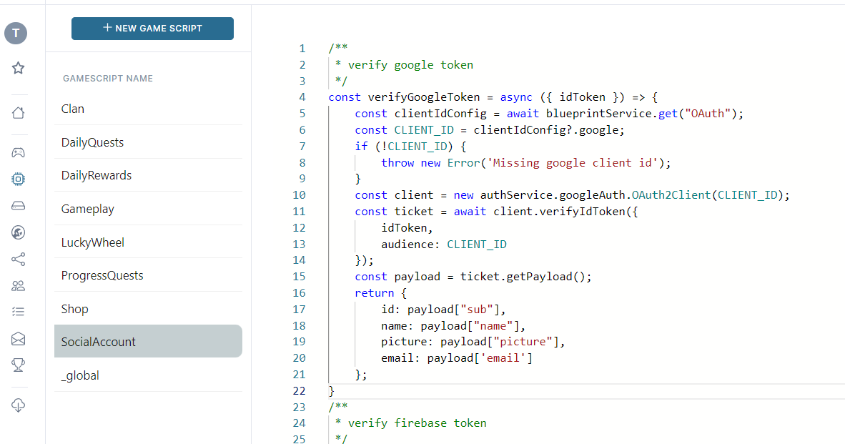Select the chip game script icon

[19, 179]
